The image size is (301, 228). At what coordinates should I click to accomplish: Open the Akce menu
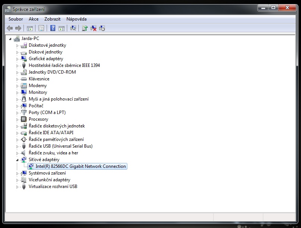[x=34, y=19]
